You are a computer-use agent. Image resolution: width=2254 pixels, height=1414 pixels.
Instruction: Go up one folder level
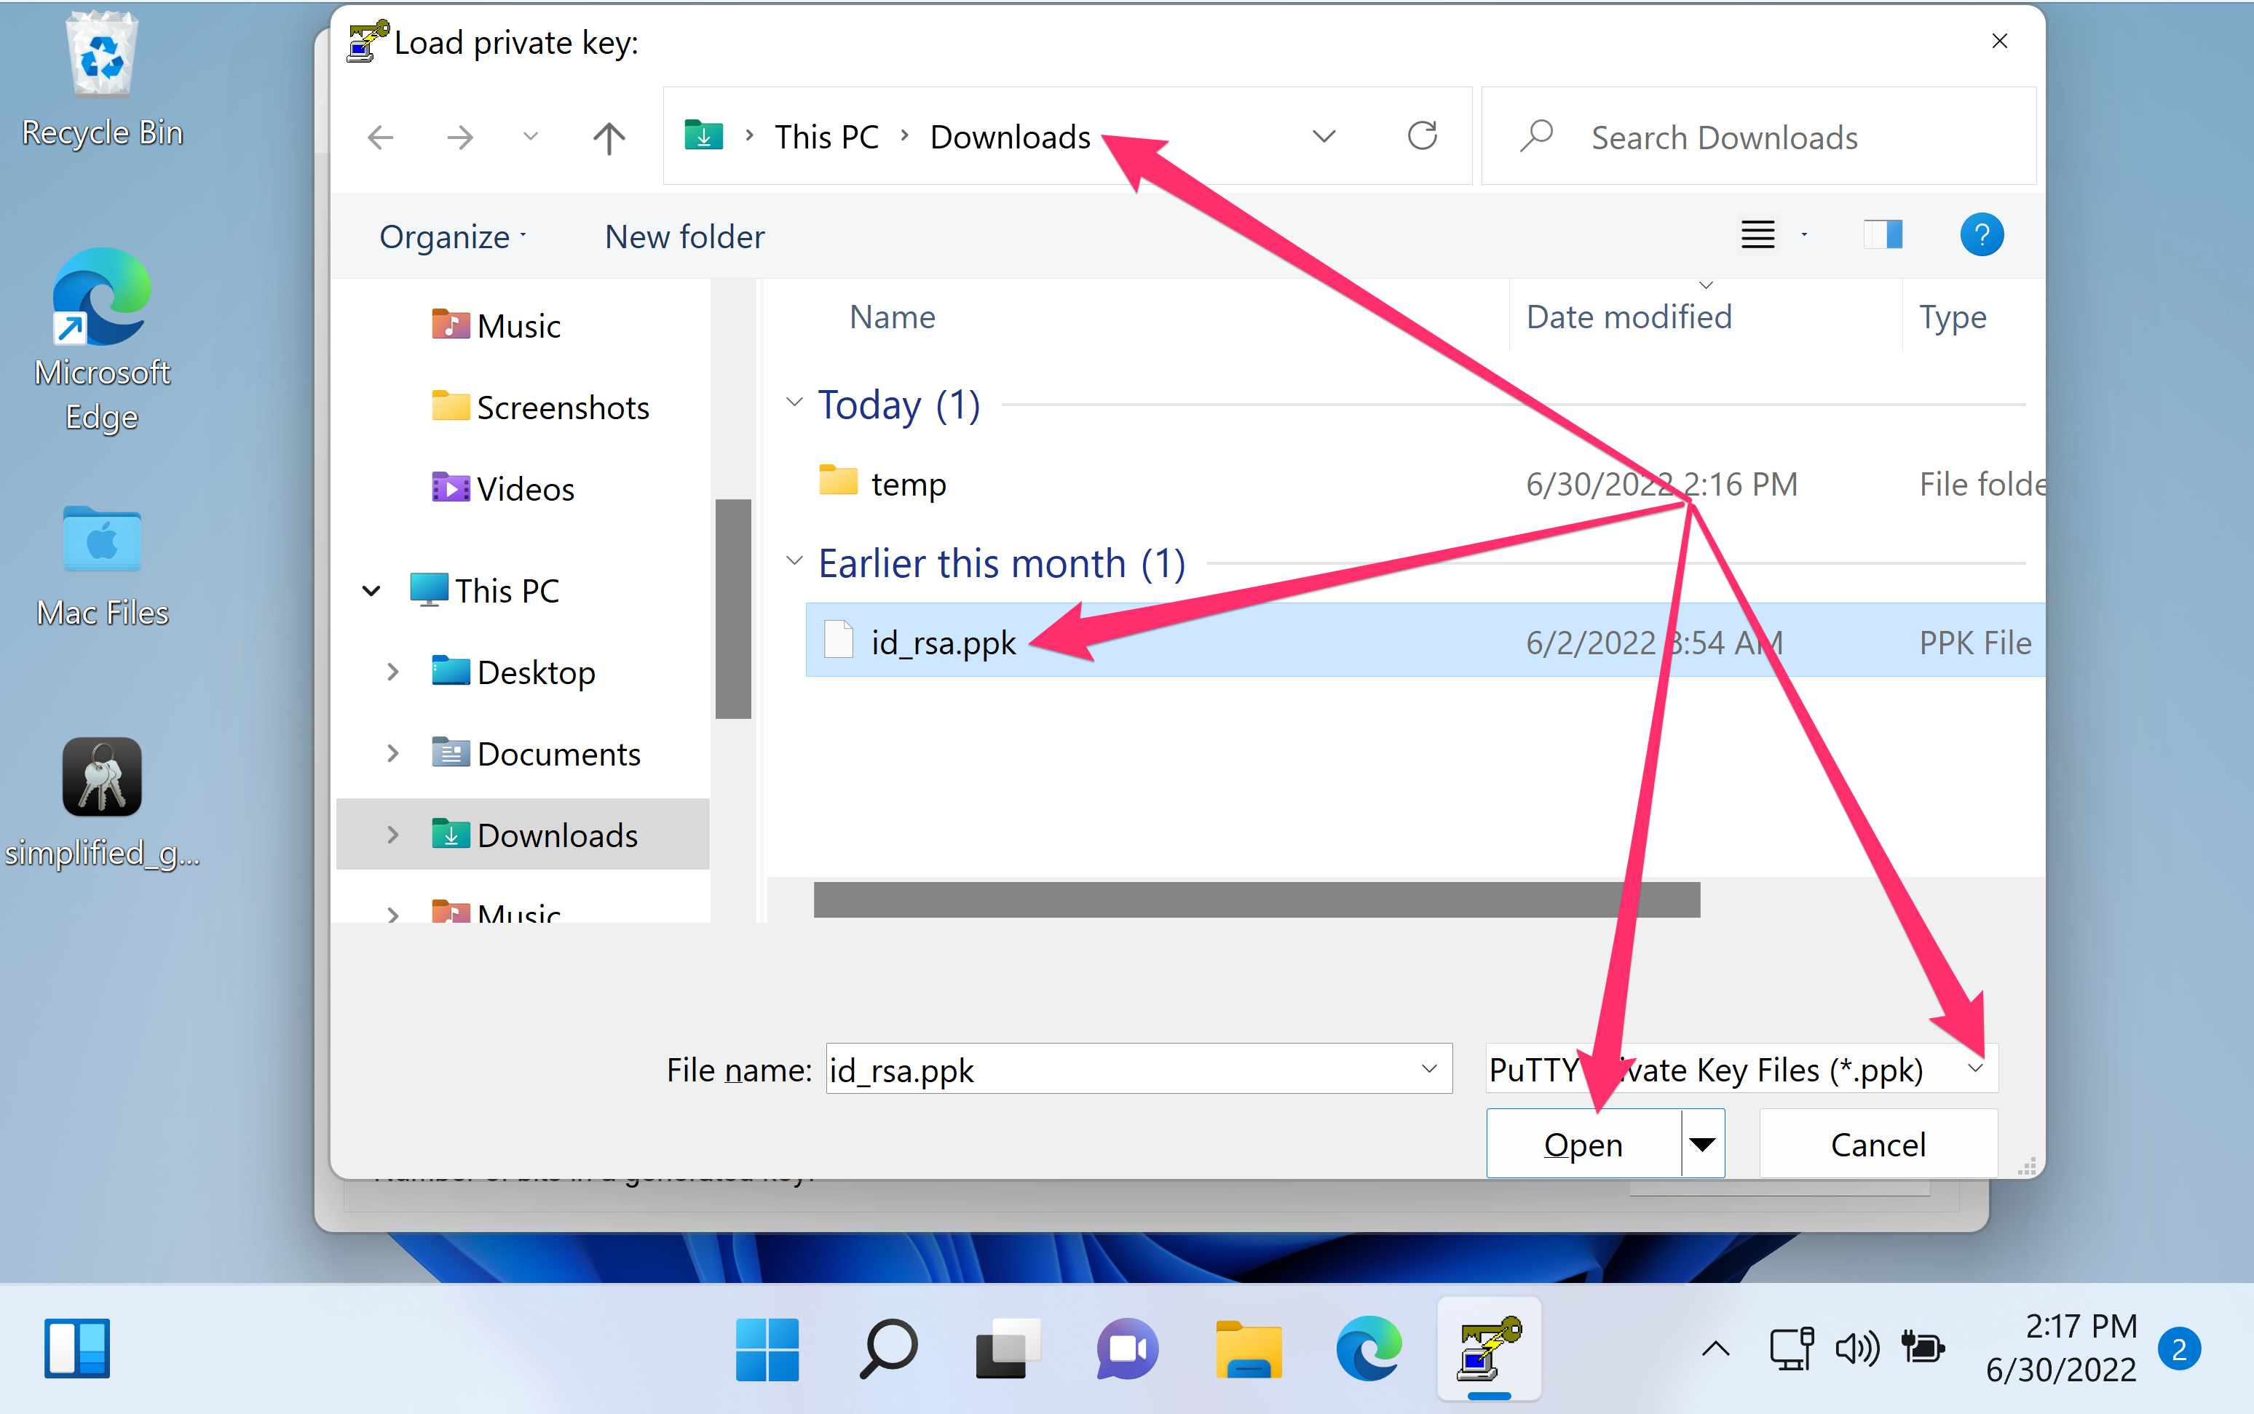(x=609, y=138)
